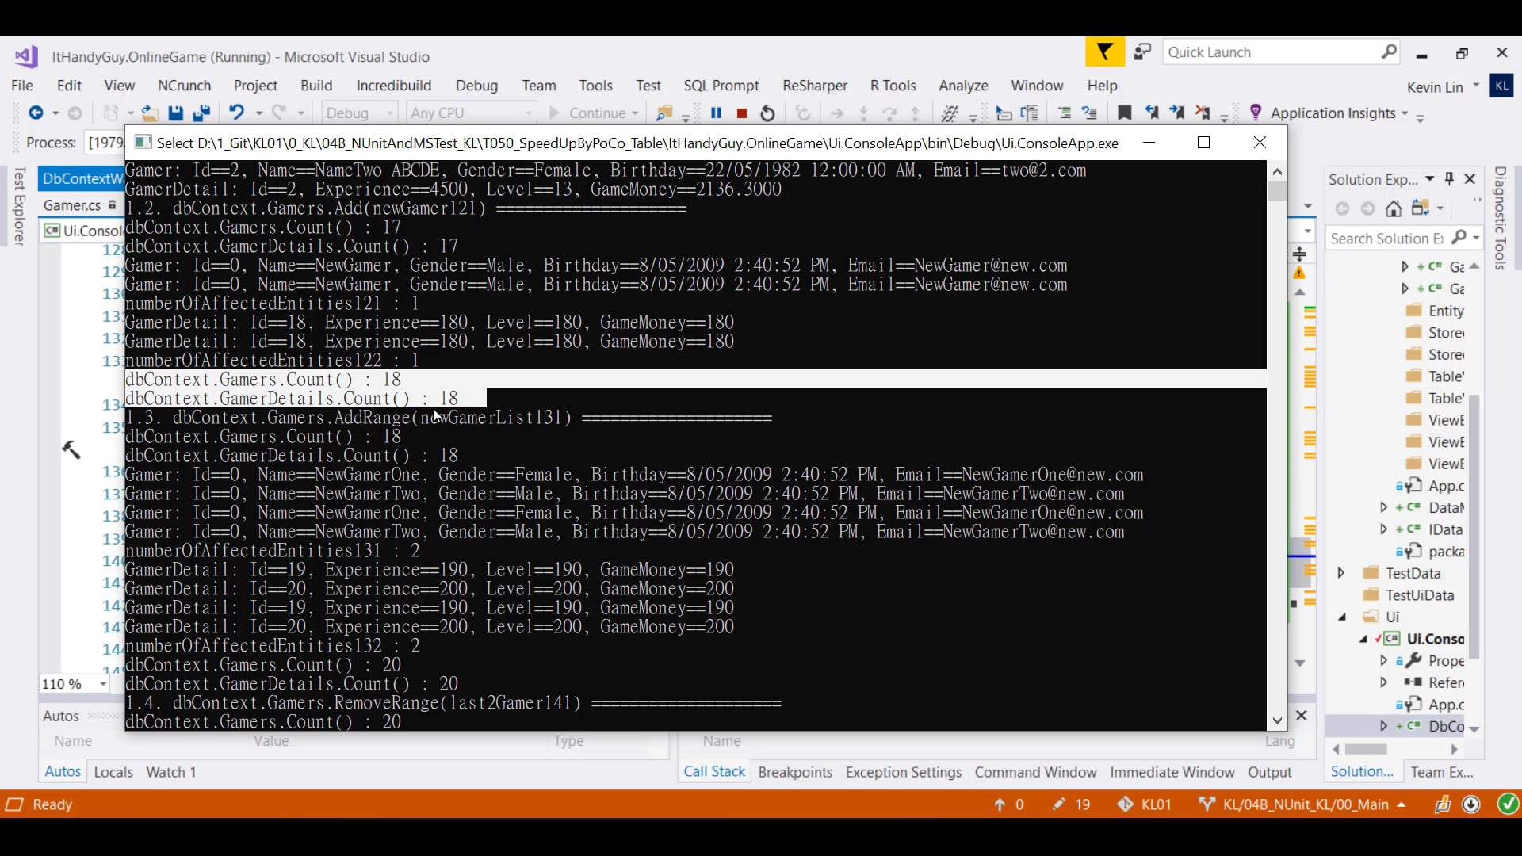Click the Home icon in Solution Explorer
The image size is (1522, 856).
click(1394, 208)
